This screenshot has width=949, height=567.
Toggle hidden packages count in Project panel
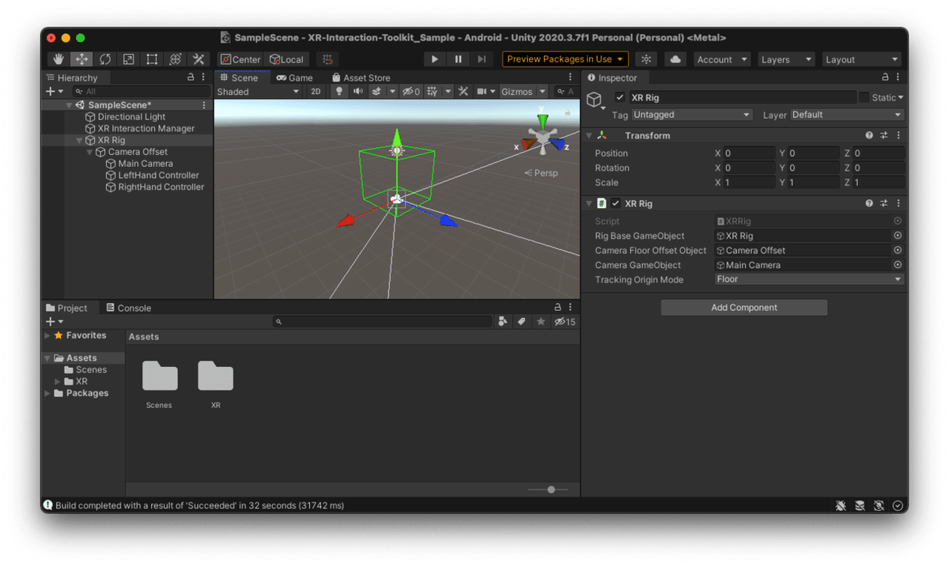565,322
